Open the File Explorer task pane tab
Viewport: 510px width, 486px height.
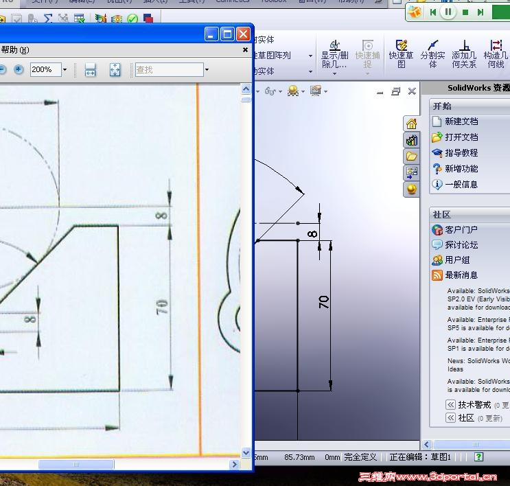pyautogui.click(x=411, y=157)
